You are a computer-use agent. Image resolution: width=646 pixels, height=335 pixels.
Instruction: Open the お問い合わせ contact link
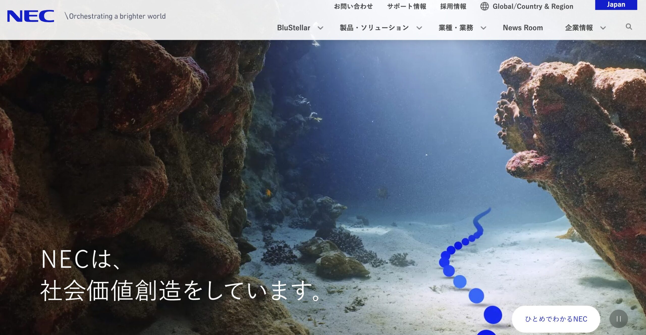353,6
